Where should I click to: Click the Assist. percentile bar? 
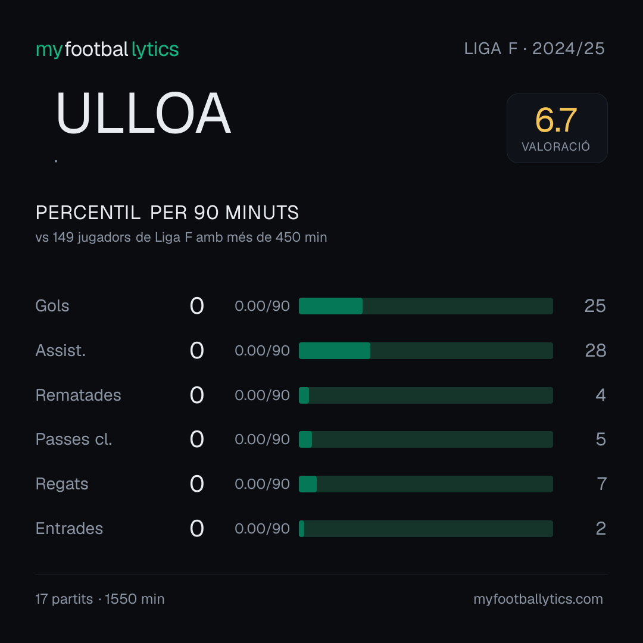[426, 351]
